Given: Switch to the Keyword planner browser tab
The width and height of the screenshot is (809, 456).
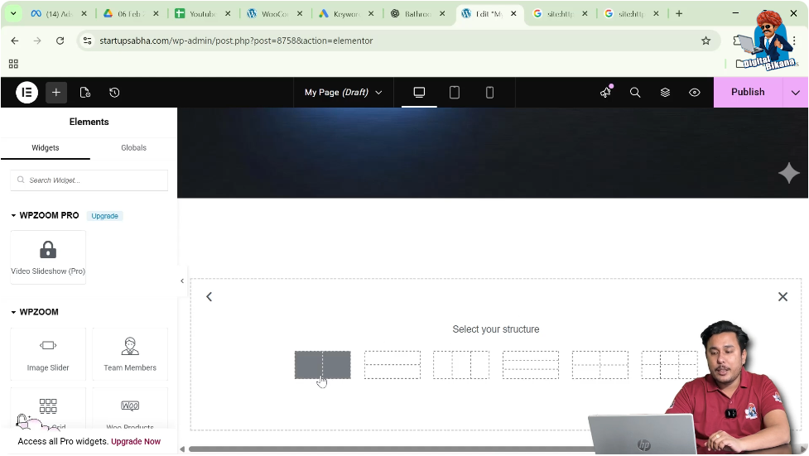Looking at the screenshot, I should coord(345,14).
